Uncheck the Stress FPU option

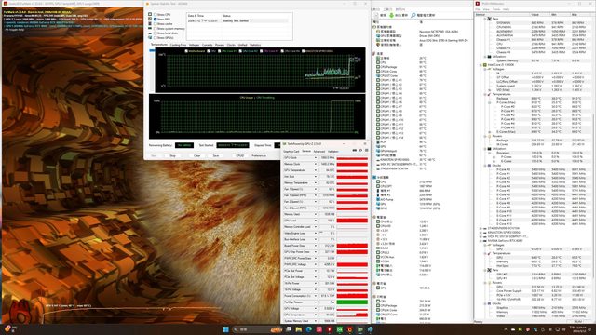pyautogui.click(x=156, y=19)
